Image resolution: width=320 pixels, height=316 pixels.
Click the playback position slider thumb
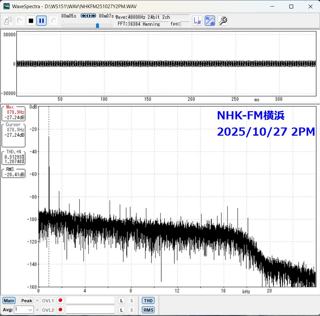point(97,25)
